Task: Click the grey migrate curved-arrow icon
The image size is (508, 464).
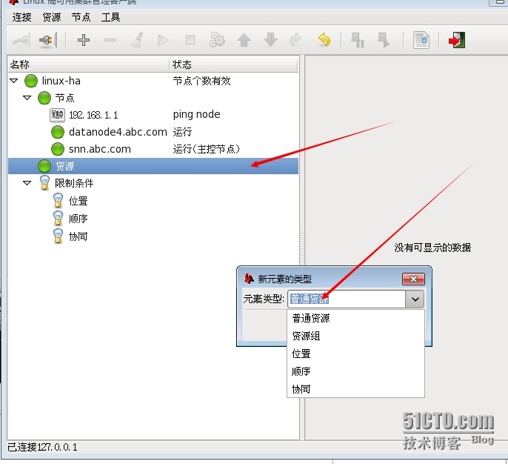Action: [x=295, y=40]
